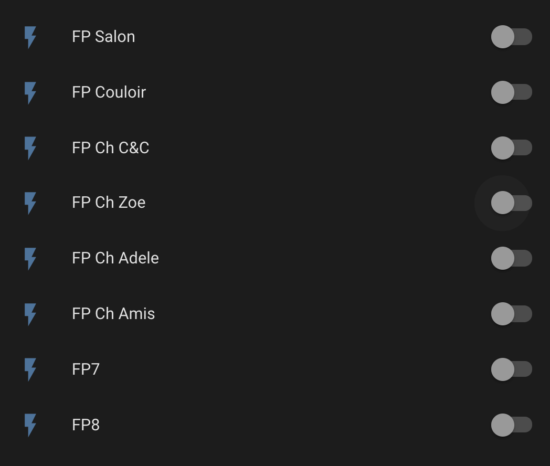Select the bolt icon for FP Ch Adele

pos(30,259)
